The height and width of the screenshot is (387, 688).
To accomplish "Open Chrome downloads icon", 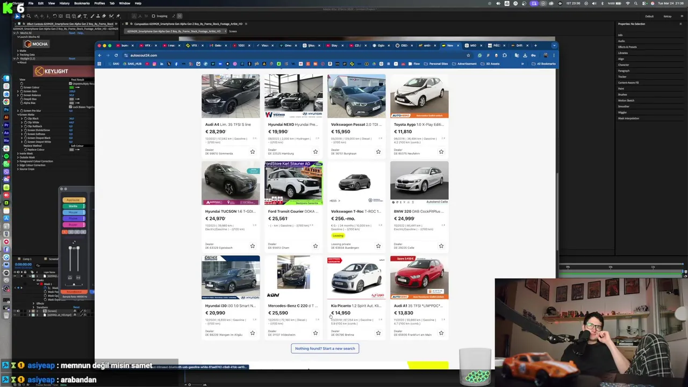I will click(x=525, y=55).
